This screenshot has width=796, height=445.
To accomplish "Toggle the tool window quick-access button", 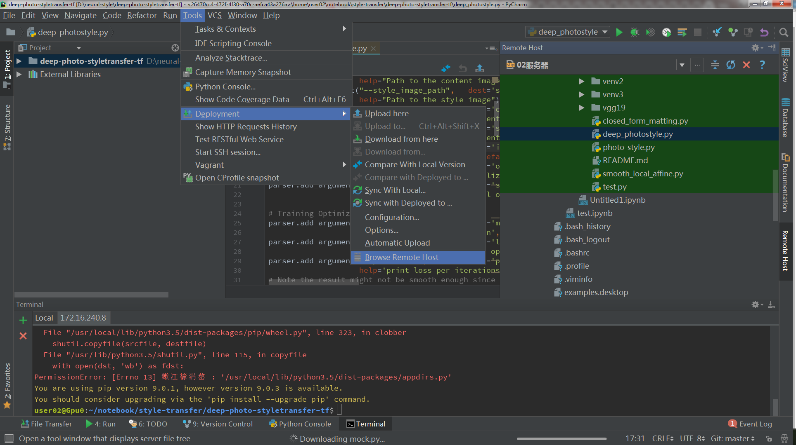I will coord(9,438).
